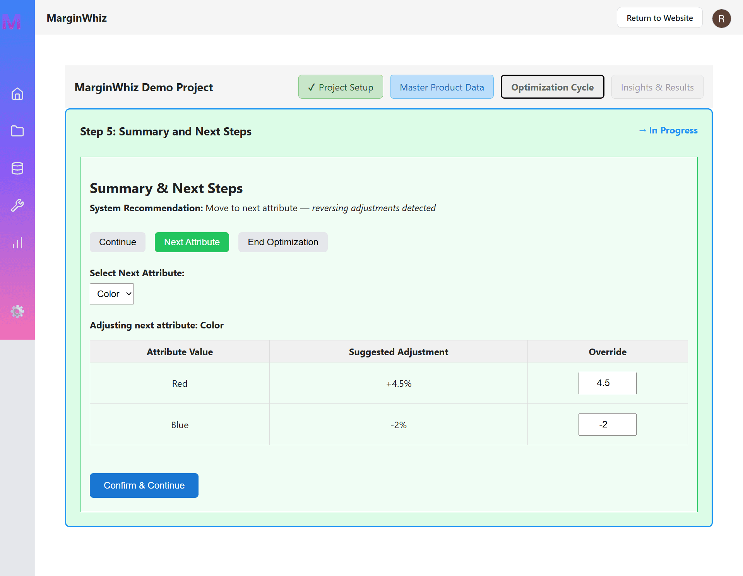Choose the End Optimization option
This screenshot has height=576, width=743.
click(x=283, y=242)
